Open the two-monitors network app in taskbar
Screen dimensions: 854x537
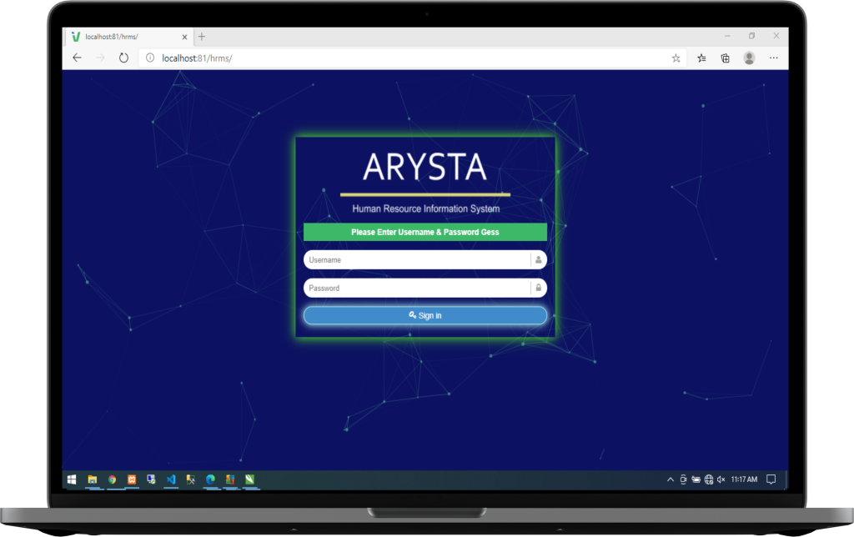click(x=152, y=479)
